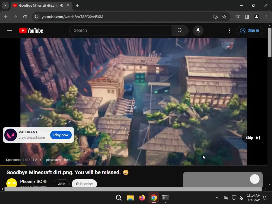Go back to previous page
The image size is (272, 204).
pyautogui.click(x=6, y=17)
